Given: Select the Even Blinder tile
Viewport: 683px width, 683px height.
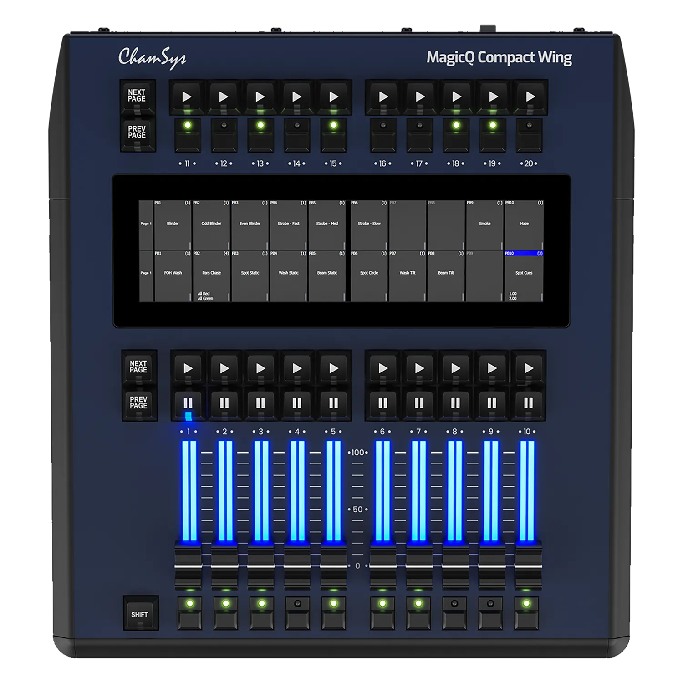Looking at the screenshot, I should [x=250, y=225].
